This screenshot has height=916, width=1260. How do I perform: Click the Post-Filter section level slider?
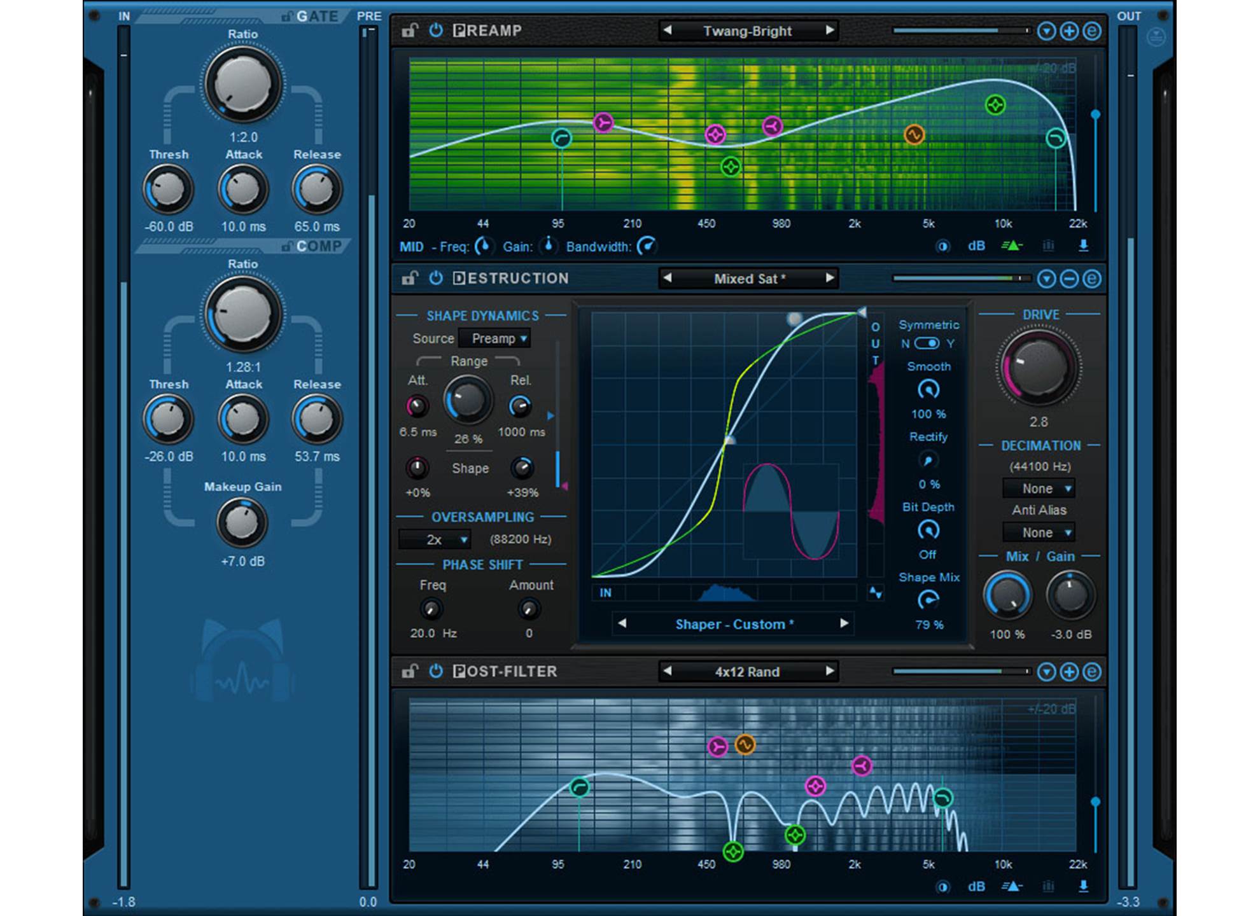pos(961,671)
